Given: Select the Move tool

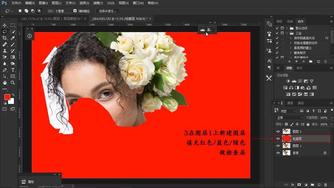Looking at the screenshot, I should point(5,25).
